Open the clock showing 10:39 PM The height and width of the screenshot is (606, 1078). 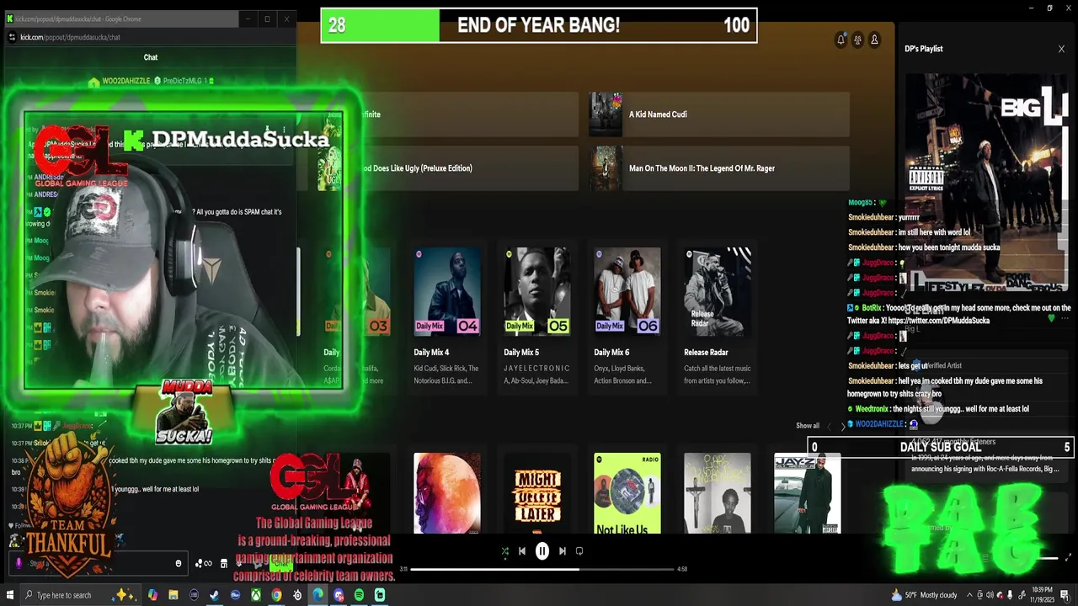click(x=1041, y=595)
